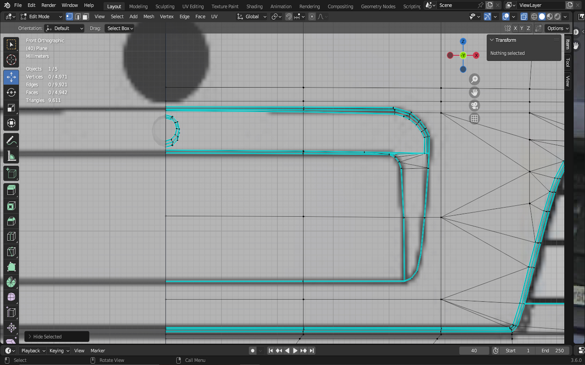Switch perspective/orthographic with the grid gizmo

pos(474,119)
